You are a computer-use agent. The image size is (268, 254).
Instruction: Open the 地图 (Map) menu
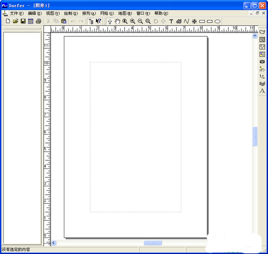point(125,13)
